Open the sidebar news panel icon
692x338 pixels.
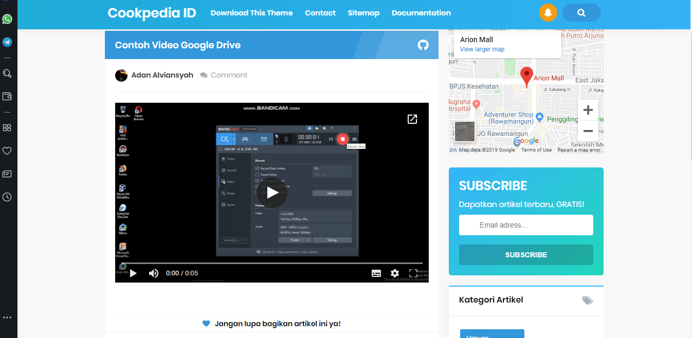click(x=7, y=174)
